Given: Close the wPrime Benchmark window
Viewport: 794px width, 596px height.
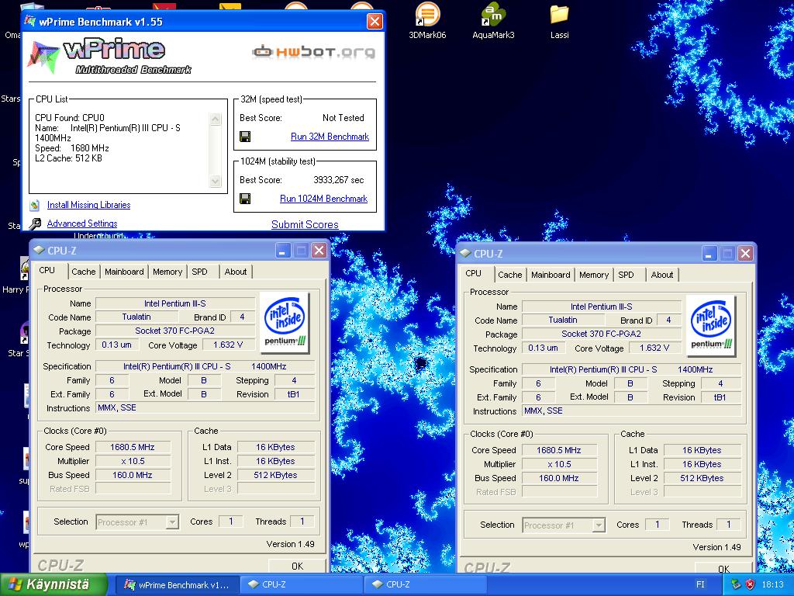Looking at the screenshot, I should (375, 21).
